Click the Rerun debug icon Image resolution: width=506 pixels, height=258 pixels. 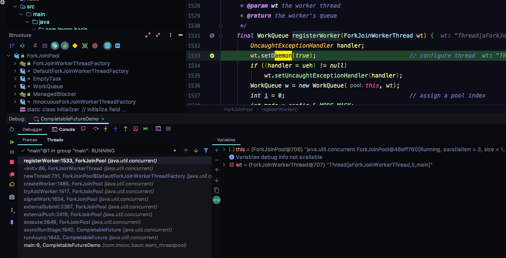(x=12, y=129)
